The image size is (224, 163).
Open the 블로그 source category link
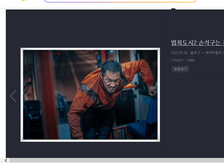195,53
